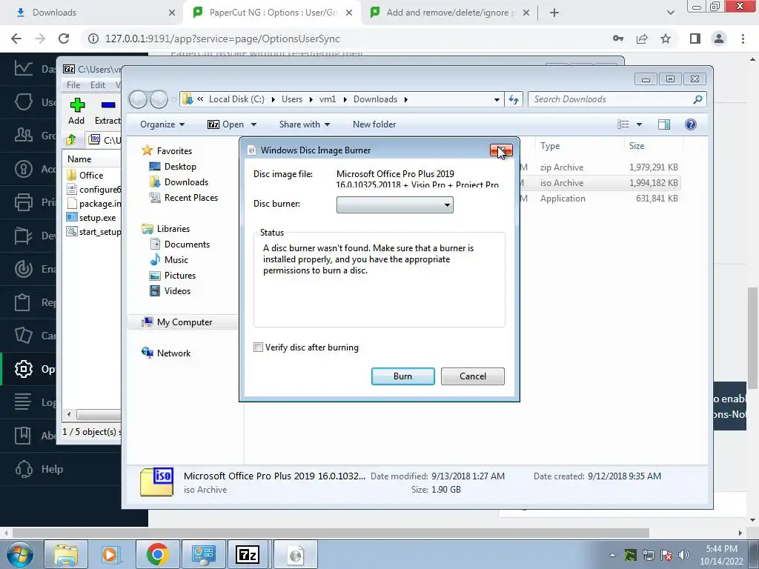Screen dimensions: 759x569
Task: Click Add icon in 7-Zip window
Action: (76, 111)
